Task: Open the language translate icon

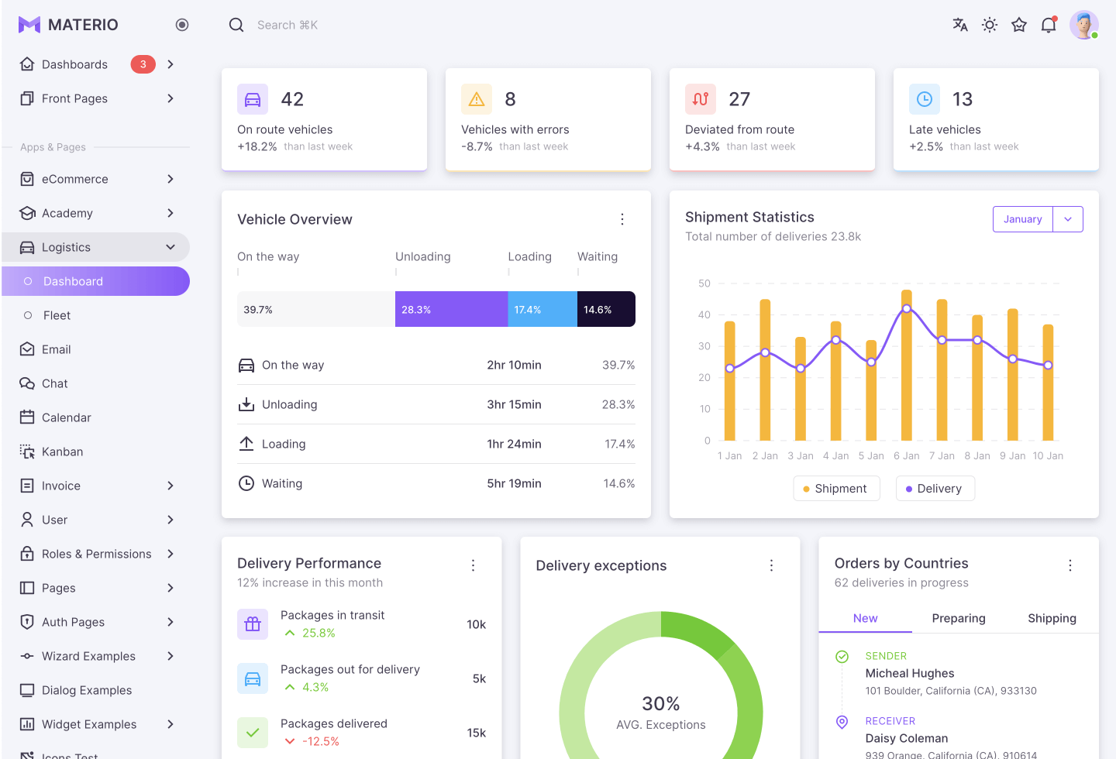Action: tap(960, 25)
